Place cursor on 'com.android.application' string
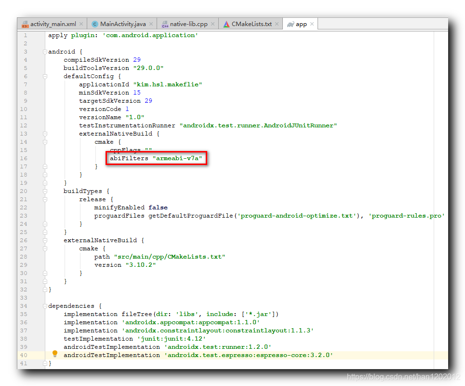Screen dimensions: 465x386 (150, 35)
